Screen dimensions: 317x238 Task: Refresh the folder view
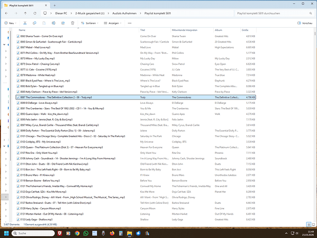click(35, 13)
